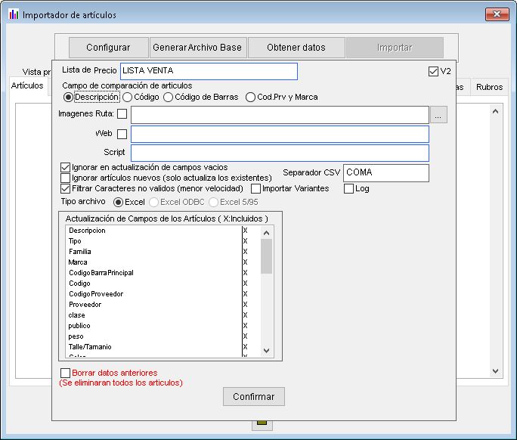Open the Rubros tab
The height and width of the screenshot is (440, 517).
point(489,87)
